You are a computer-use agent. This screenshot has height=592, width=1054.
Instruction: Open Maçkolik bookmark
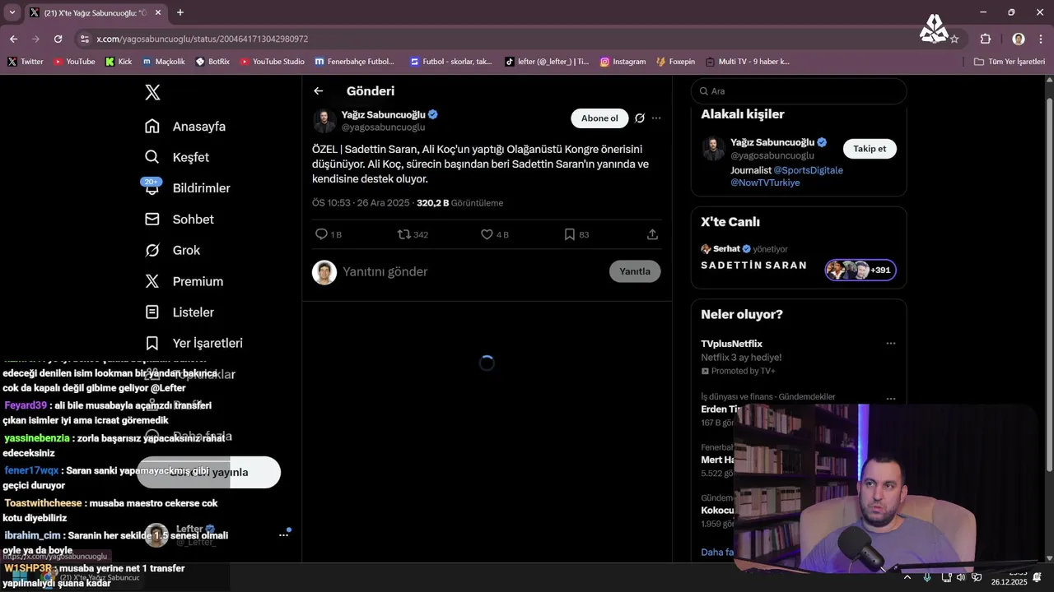click(163, 62)
